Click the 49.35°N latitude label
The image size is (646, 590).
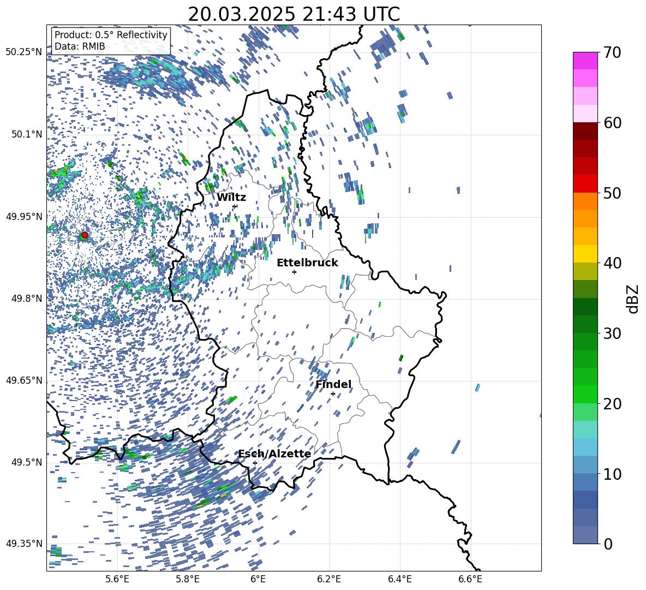click(x=25, y=544)
